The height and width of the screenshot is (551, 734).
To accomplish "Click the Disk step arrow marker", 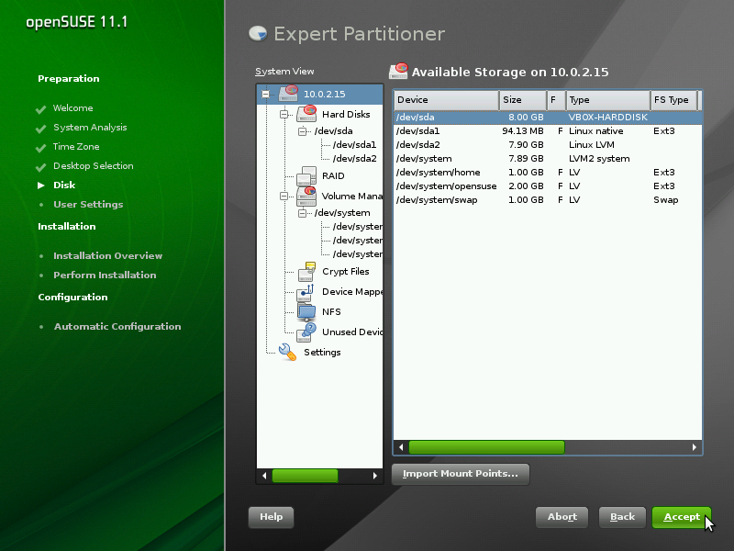I will coord(41,186).
